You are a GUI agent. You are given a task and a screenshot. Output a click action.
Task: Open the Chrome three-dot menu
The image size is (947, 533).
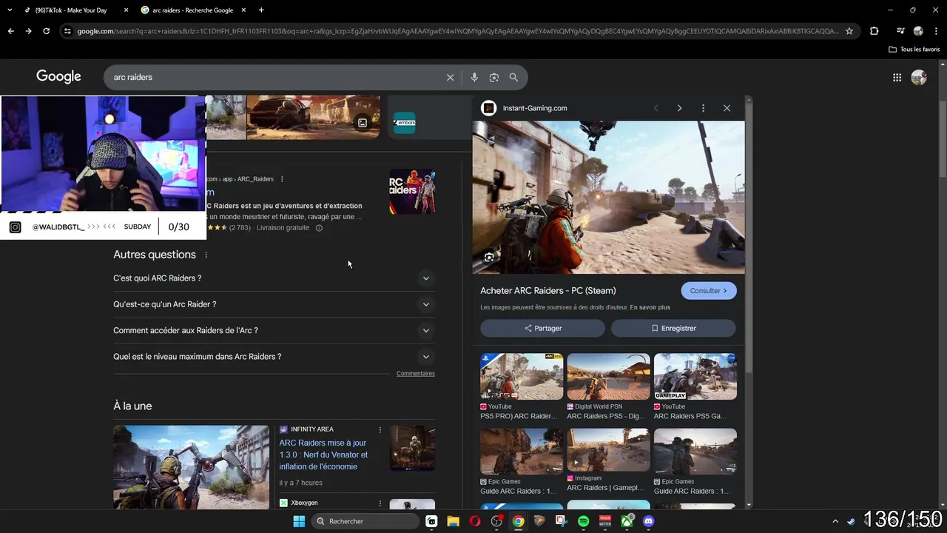pyautogui.click(x=936, y=31)
